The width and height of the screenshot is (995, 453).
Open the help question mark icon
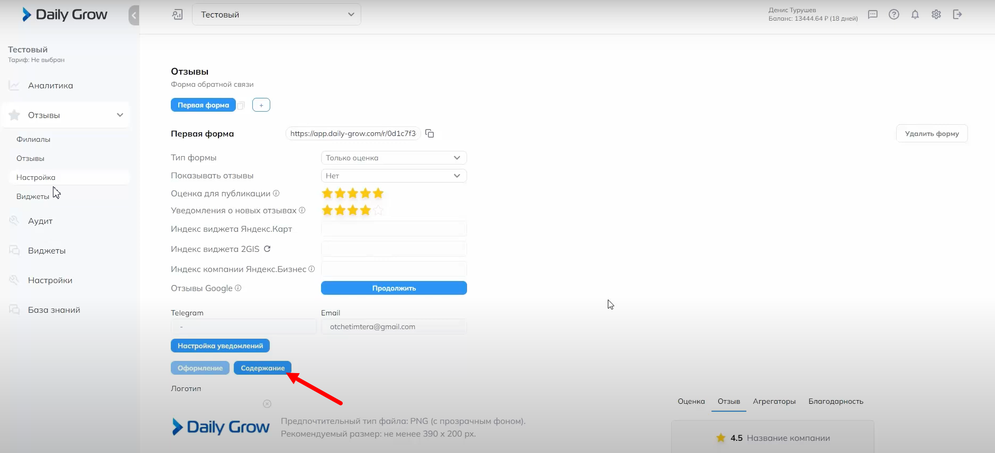click(x=893, y=15)
